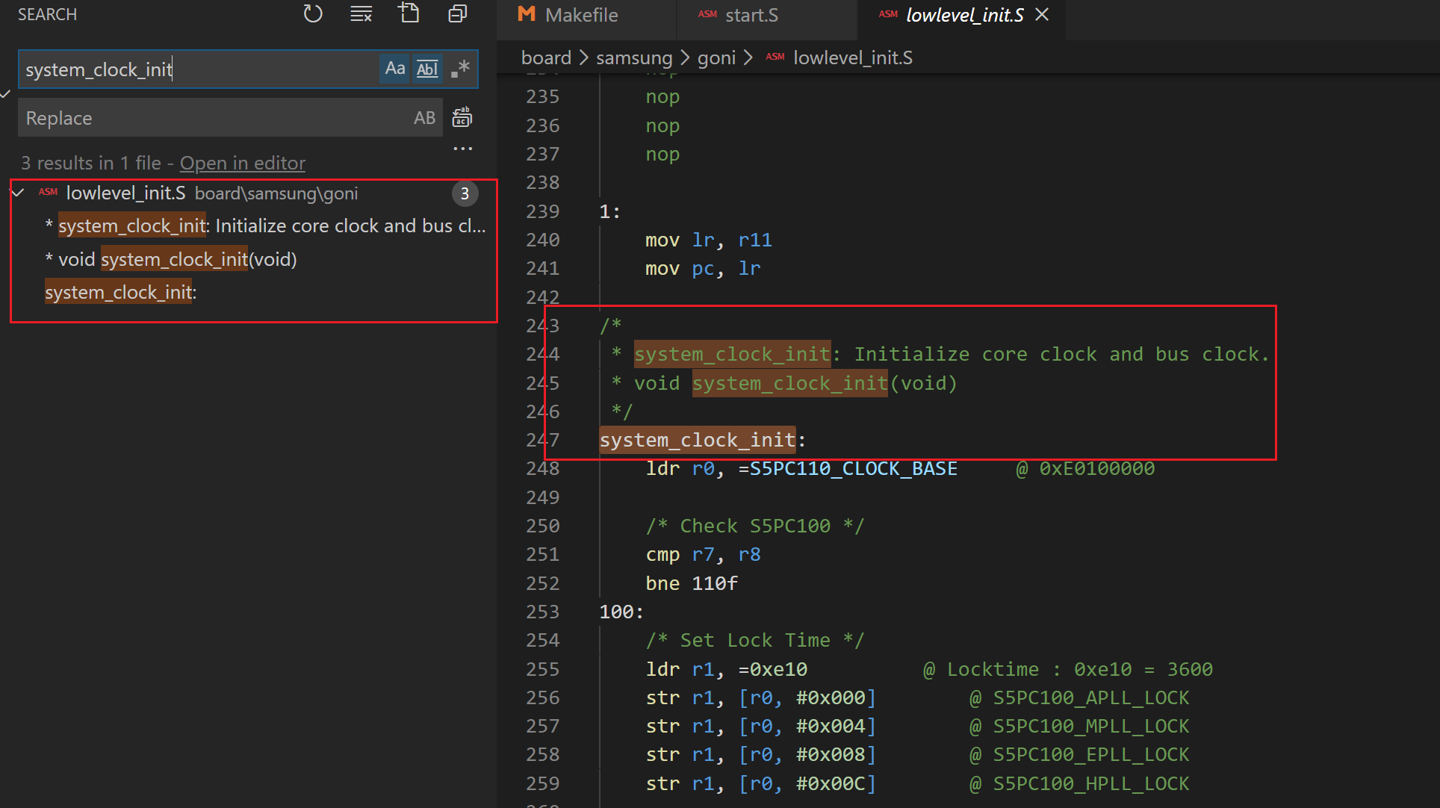Toggle Replace field chevron beside search box

(x=6, y=93)
